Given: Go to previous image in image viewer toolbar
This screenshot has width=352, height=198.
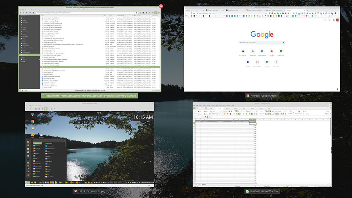Looking at the screenshot, I should pyautogui.click(x=27, y=109).
